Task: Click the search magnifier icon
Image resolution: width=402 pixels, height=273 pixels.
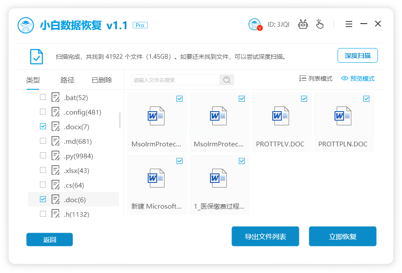Action: coord(226,80)
